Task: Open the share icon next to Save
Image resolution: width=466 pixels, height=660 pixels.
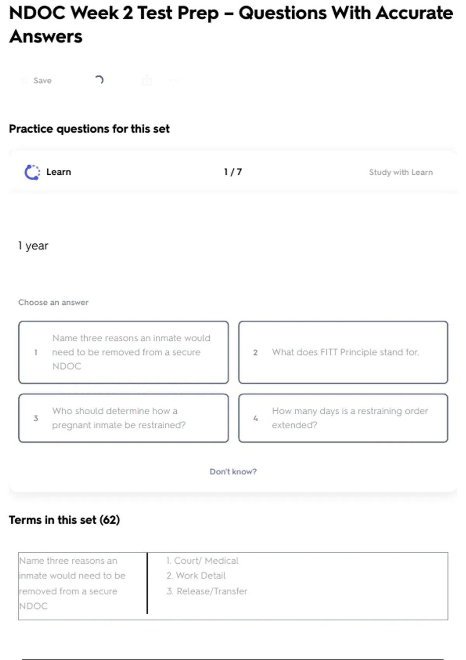Action: click(x=147, y=80)
